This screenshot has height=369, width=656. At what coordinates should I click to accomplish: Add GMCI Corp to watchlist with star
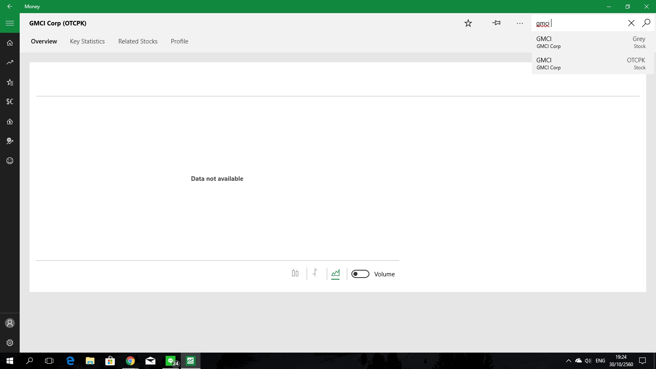pos(468,23)
